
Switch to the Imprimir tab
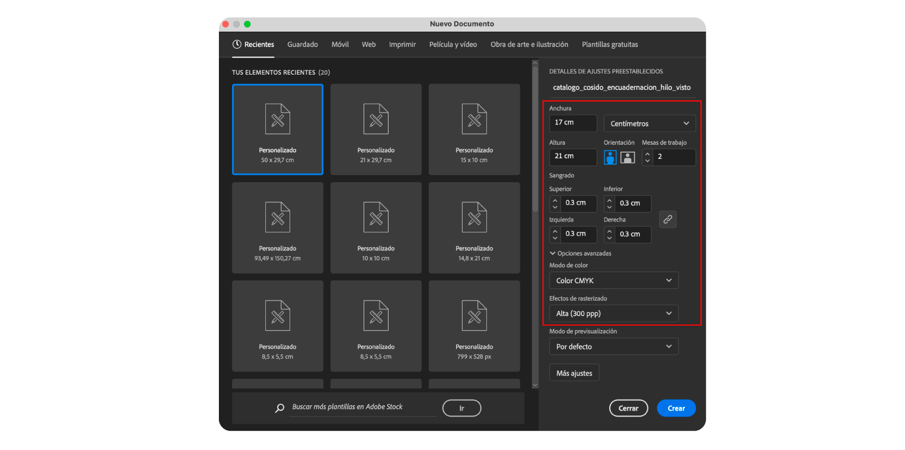[402, 45]
